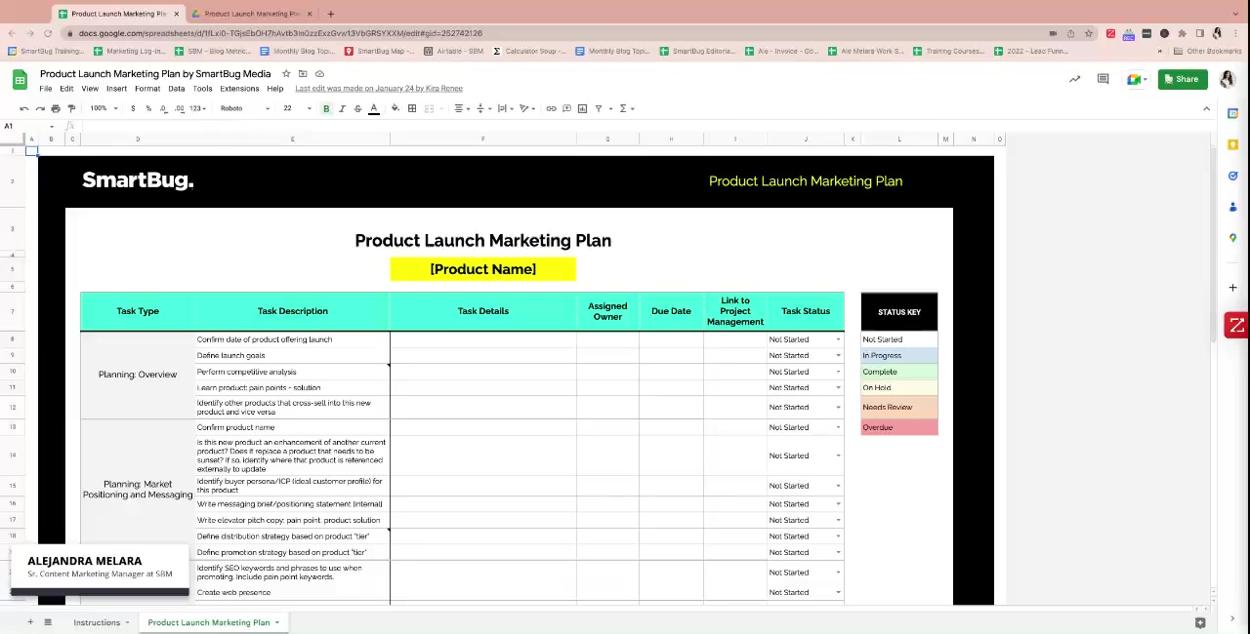Click the Undo icon in toolbar
The height and width of the screenshot is (634, 1250).
click(24, 108)
